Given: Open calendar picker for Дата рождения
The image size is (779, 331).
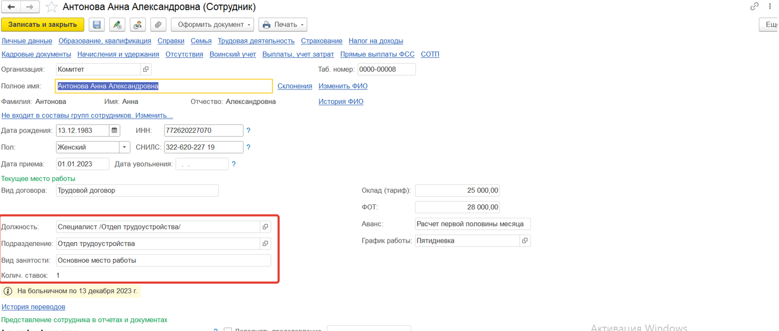Looking at the screenshot, I should click(114, 131).
